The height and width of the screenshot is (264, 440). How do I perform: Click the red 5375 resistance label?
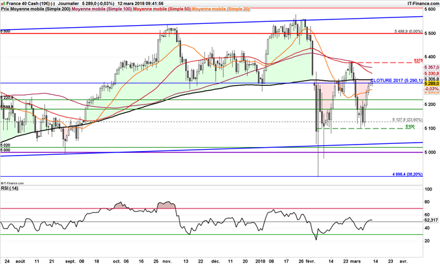[x=418, y=61]
